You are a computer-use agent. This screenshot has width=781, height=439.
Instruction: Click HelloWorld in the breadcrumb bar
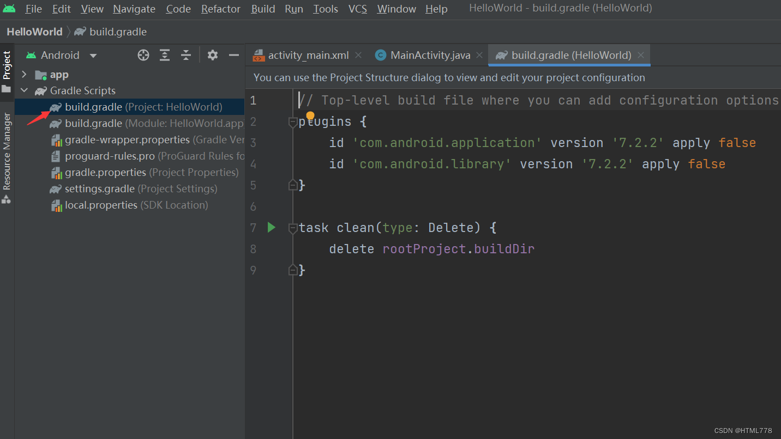pos(34,32)
